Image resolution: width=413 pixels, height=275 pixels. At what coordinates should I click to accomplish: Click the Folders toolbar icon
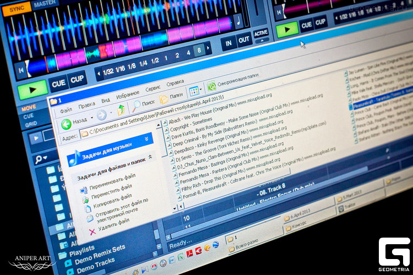[164, 100]
